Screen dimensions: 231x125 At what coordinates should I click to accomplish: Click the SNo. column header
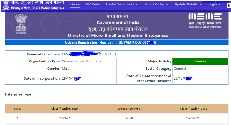coord(18,109)
